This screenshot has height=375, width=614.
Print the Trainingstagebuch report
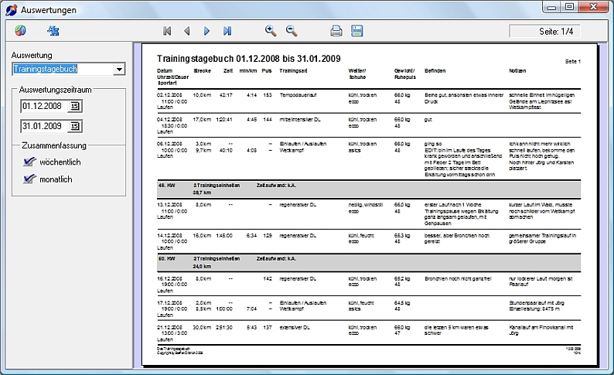(336, 31)
